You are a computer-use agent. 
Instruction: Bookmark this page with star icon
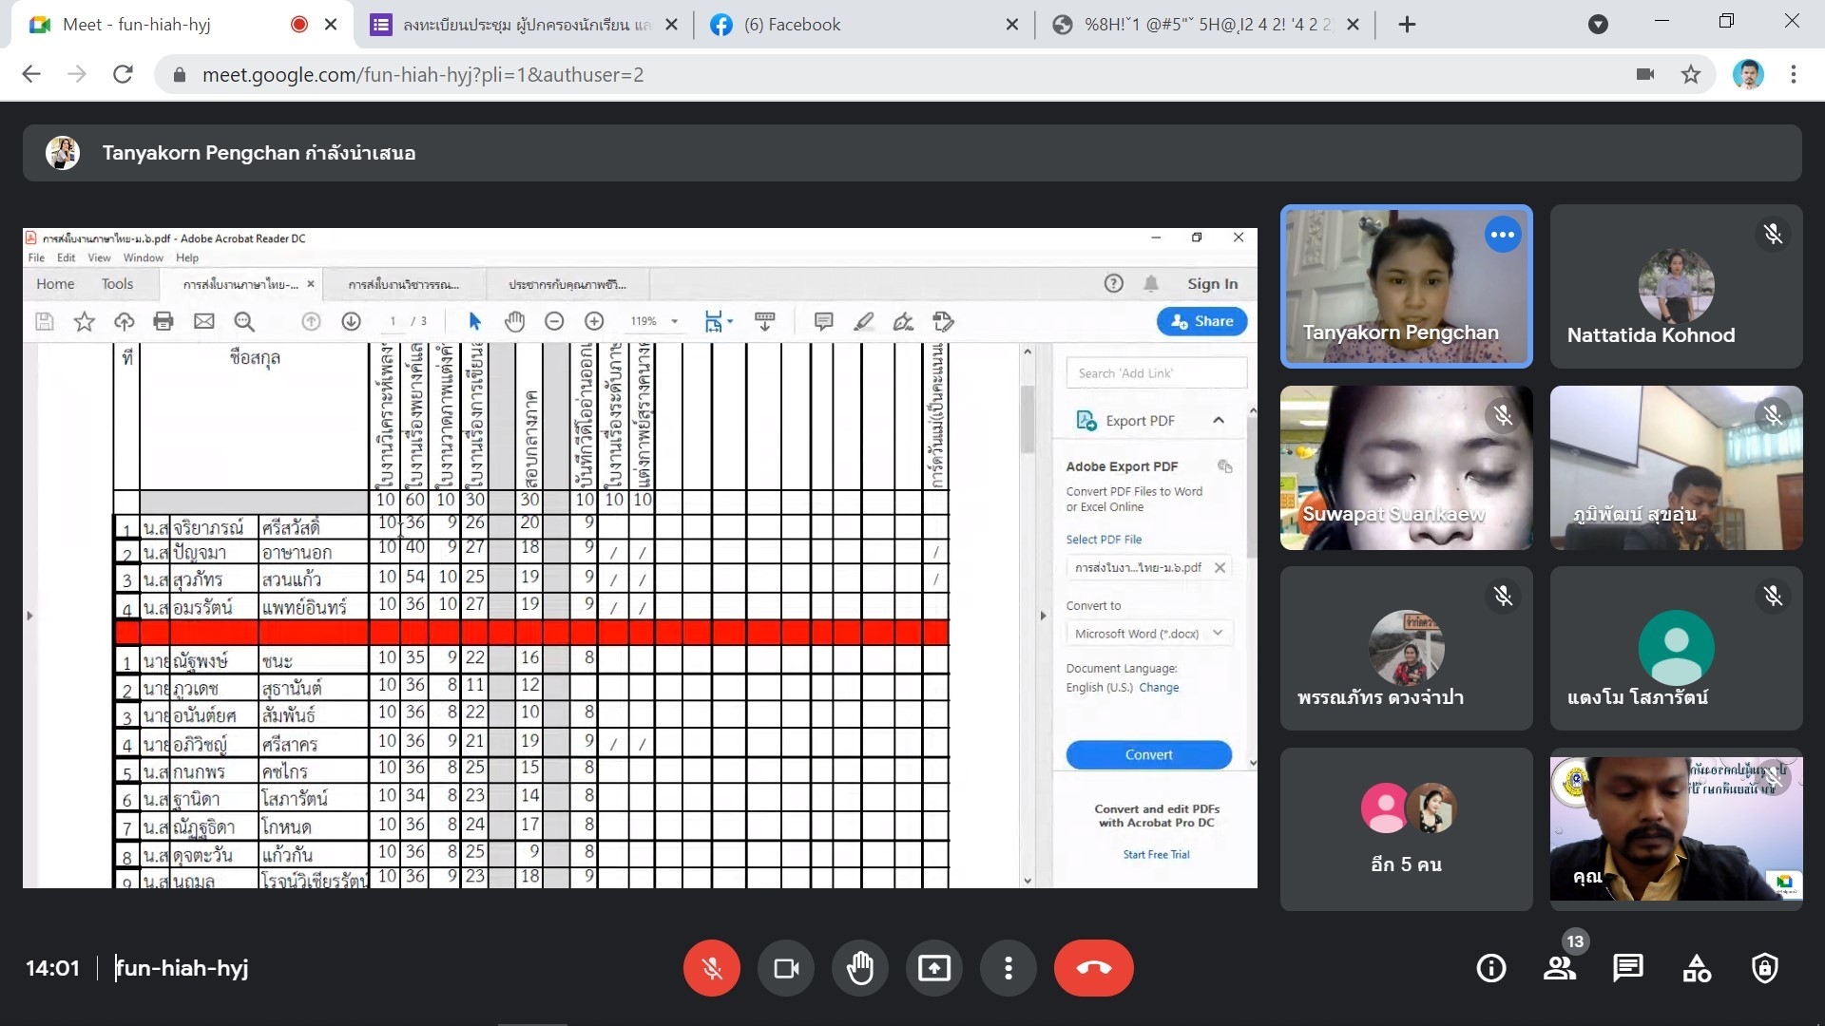[1690, 74]
